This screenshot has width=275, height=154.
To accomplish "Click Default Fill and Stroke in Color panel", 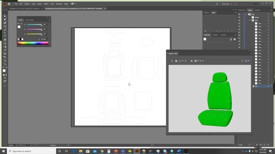I will (x=18, y=24).
